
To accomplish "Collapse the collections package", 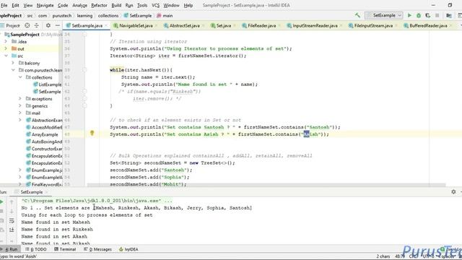I will point(20,77).
